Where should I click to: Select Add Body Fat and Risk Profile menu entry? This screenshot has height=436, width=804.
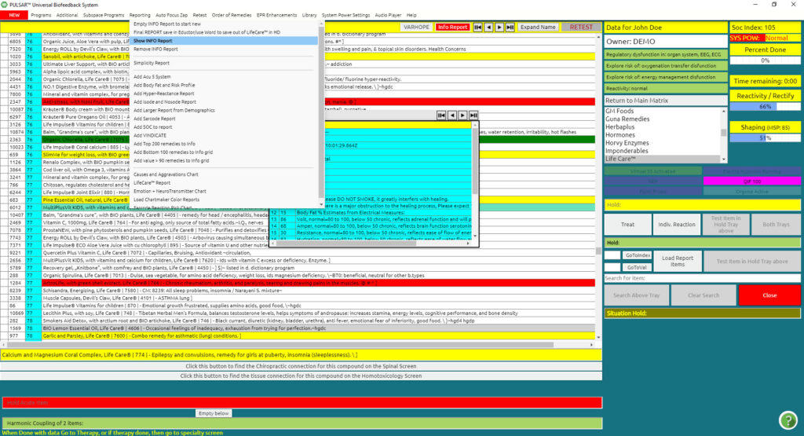coord(164,84)
